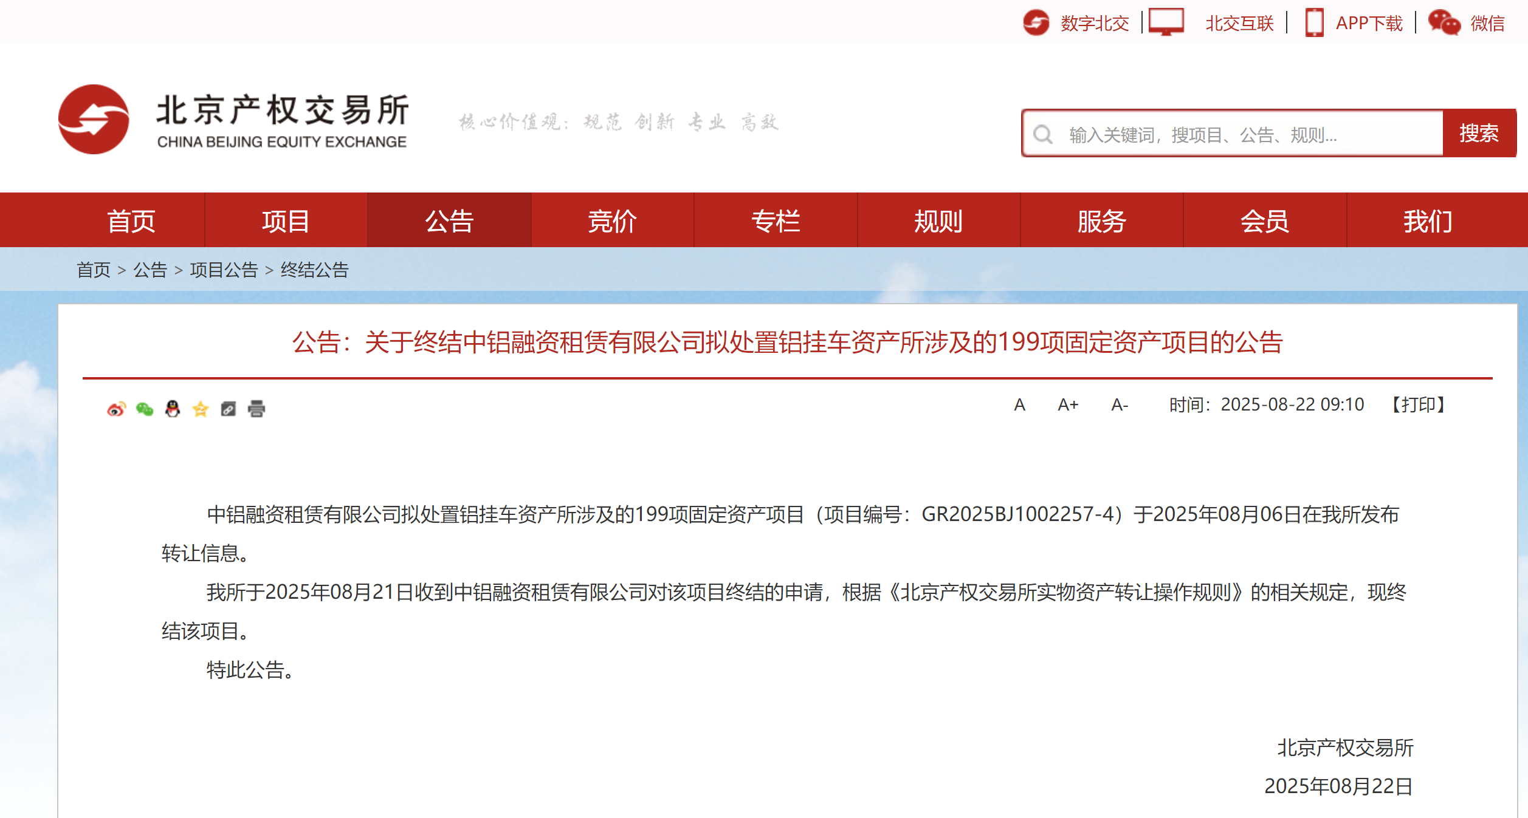The image size is (1528, 818).
Task: Go to 公告 in breadcrumb
Action: [150, 270]
